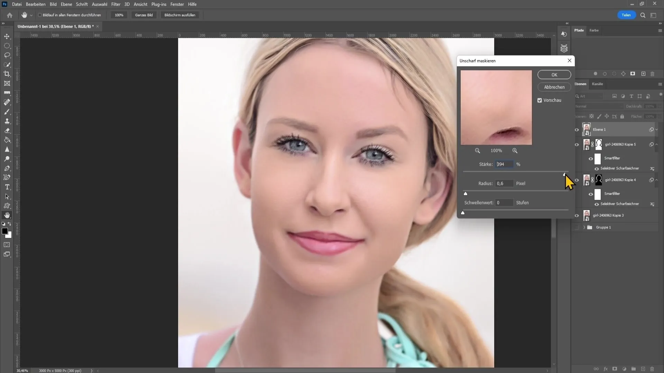Click the Stärke value input field
This screenshot has height=373, width=664.
504,164
